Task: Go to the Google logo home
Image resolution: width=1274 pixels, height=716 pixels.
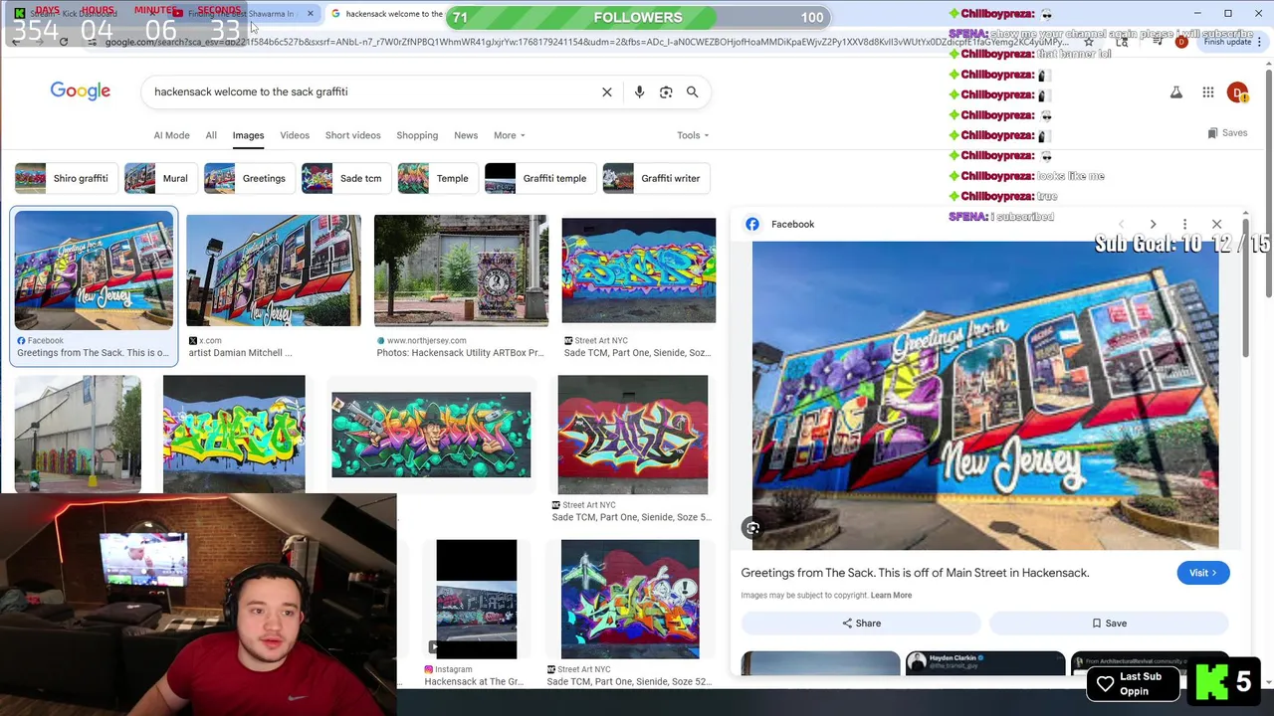Action: tap(81, 91)
